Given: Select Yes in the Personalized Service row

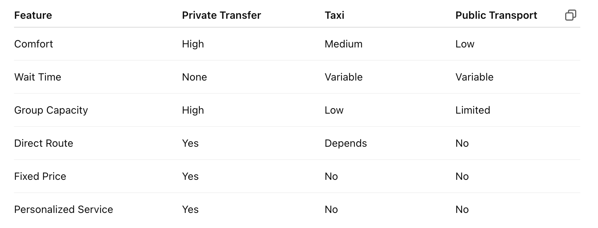Looking at the screenshot, I should [x=190, y=210].
